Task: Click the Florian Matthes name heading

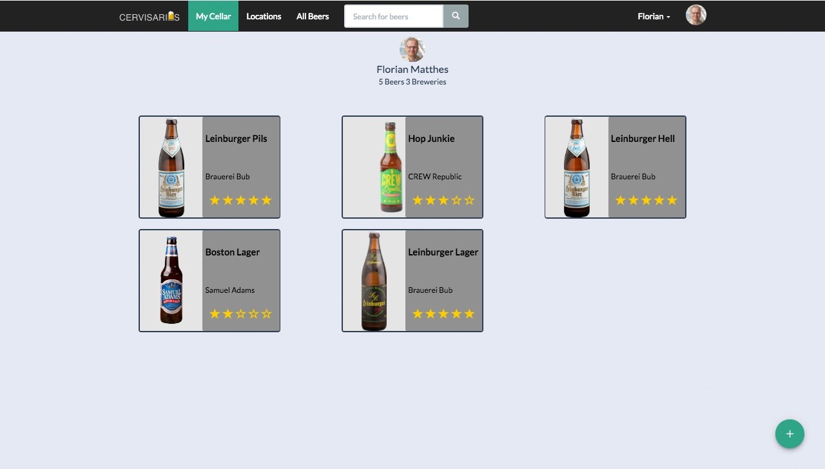Action: click(x=412, y=69)
